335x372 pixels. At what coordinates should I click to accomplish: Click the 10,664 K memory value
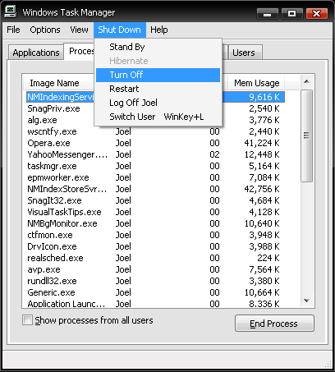click(262, 292)
